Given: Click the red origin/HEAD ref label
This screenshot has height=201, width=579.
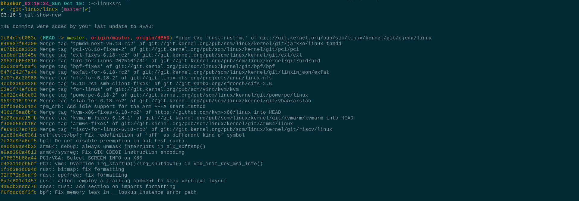Looking at the screenshot, I should coord(153,38).
